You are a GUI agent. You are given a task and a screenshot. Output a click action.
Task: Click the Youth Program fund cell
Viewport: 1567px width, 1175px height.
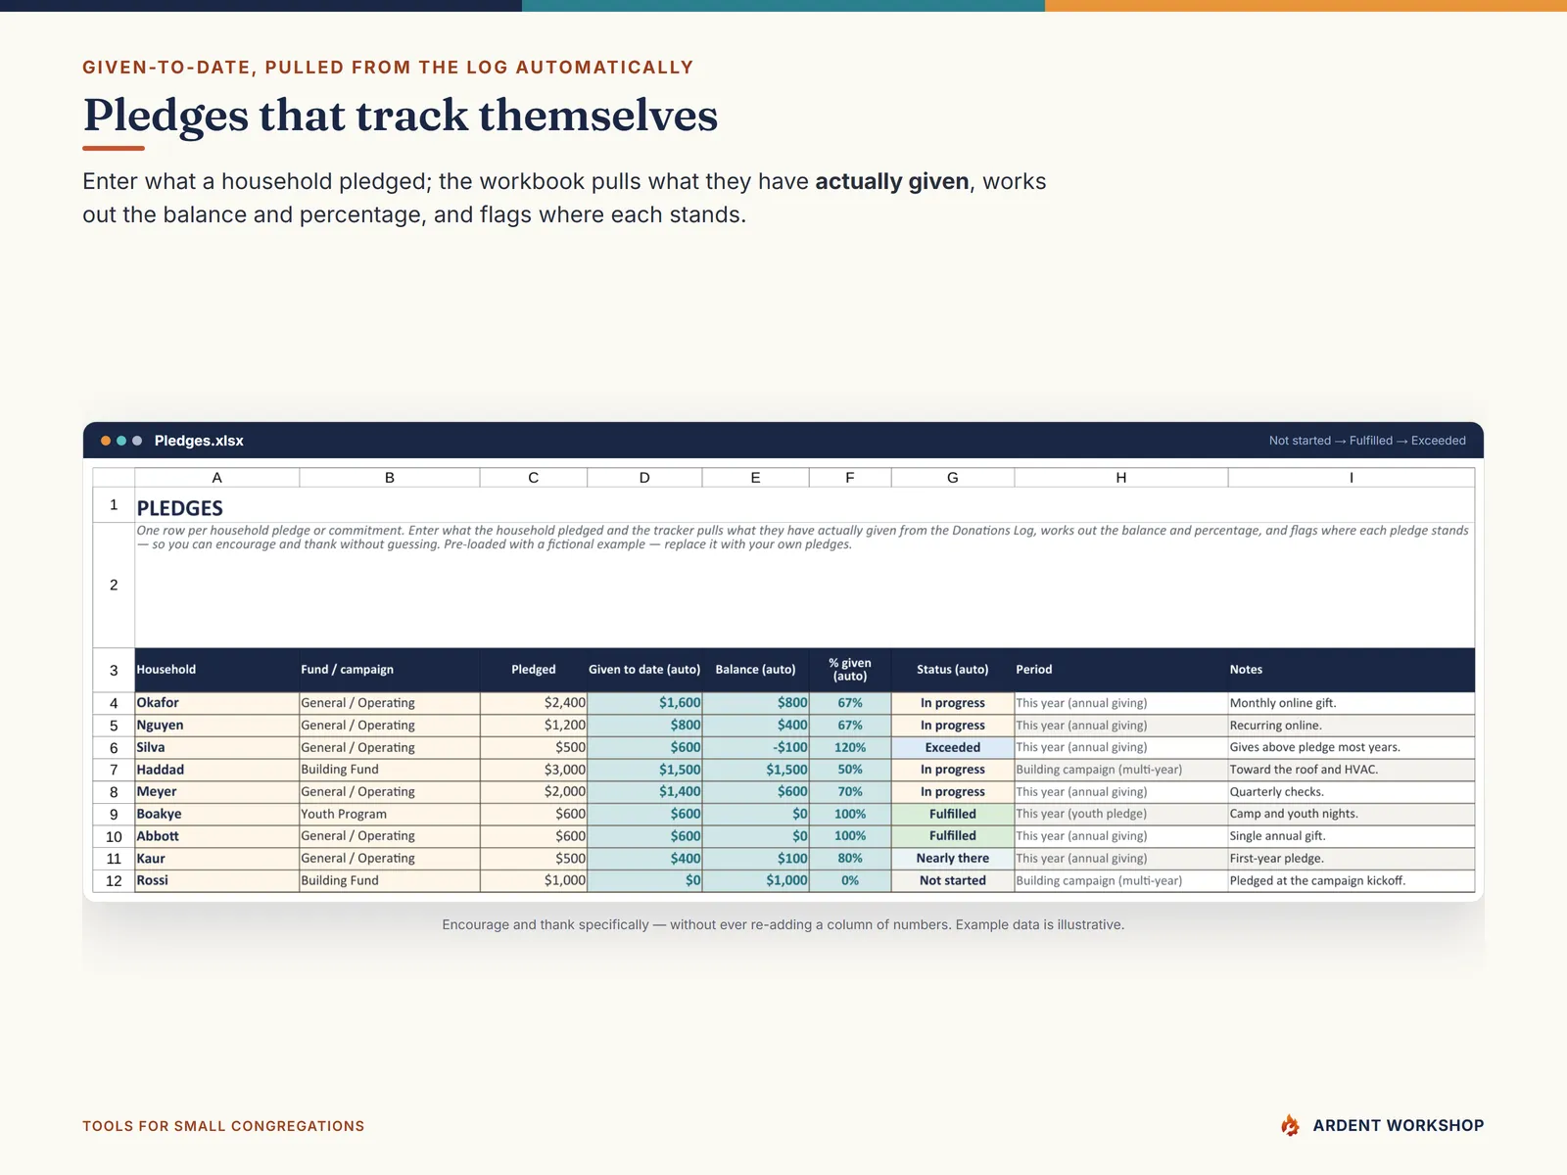click(x=390, y=814)
